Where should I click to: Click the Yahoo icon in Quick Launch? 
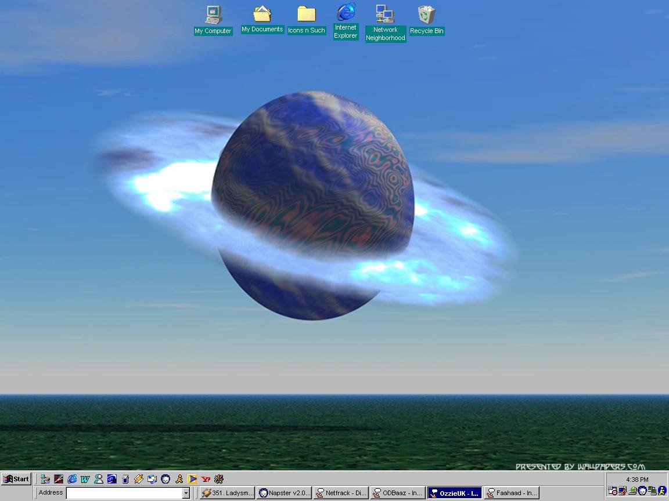[205, 479]
